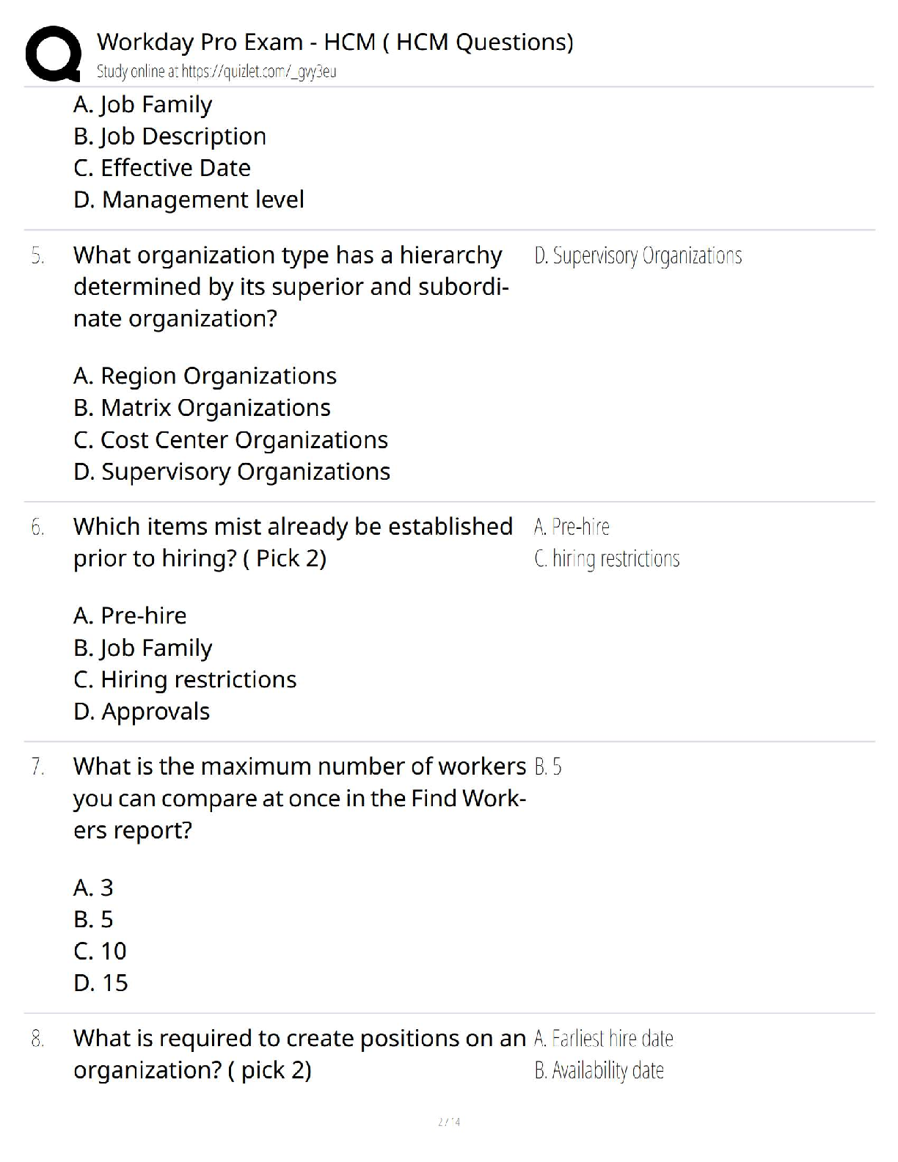Click question number 7
The width and height of the screenshot is (898, 1162).
click(37, 767)
